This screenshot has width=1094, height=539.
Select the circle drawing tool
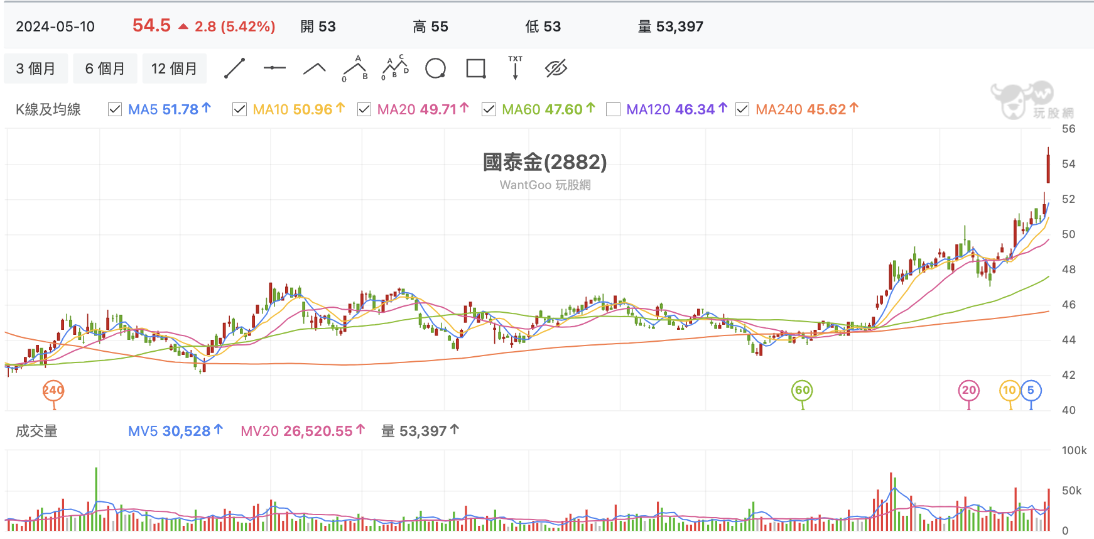pos(435,68)
